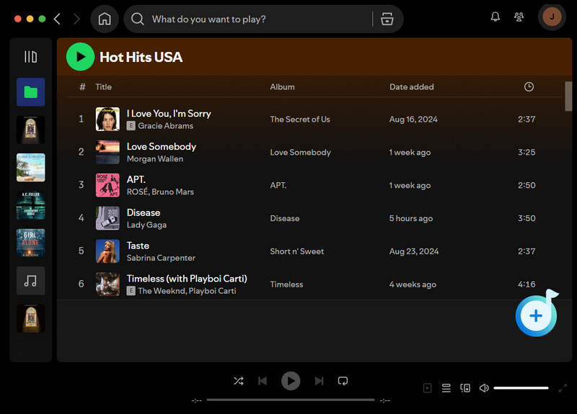
Task: Click the 4:16 duration of Timeless
Action: 527,284
